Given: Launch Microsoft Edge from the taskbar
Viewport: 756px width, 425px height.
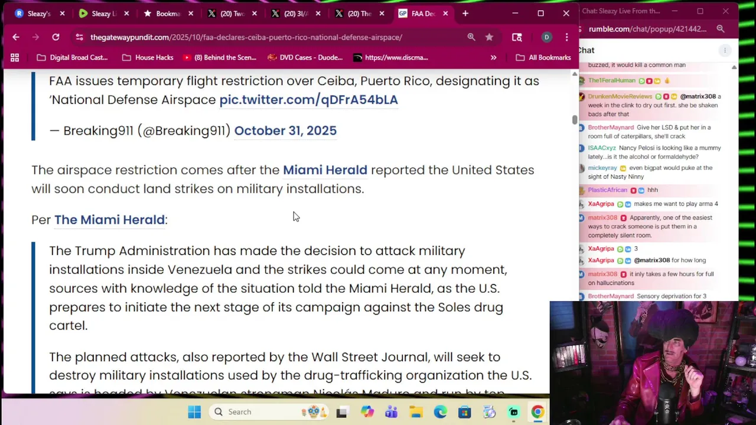Looking at the screenshot, I should 441,412.
